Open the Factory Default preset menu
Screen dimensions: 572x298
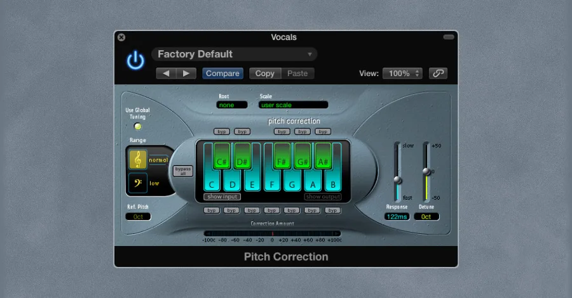(234, 55)
